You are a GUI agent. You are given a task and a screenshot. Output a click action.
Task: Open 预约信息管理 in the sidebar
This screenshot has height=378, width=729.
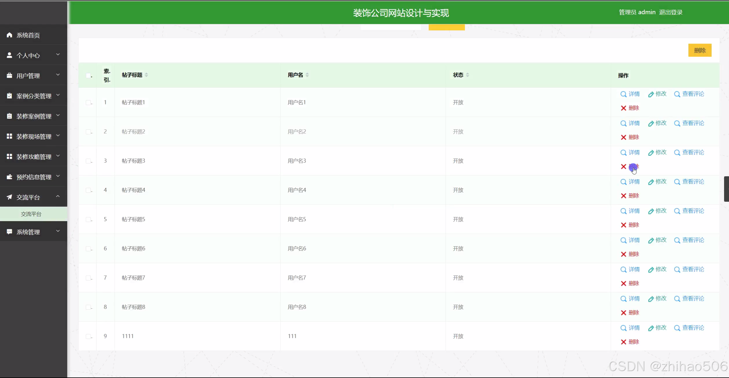click(34, 177)
